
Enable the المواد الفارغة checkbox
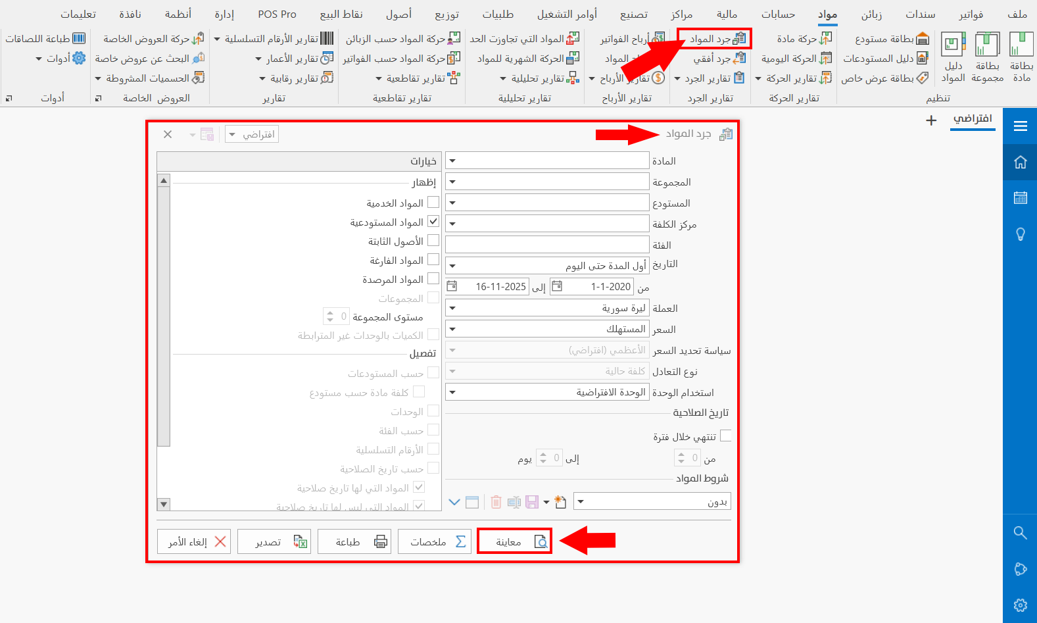tap(433, 259)
